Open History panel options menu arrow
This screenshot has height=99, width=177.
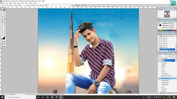(x=176, y=34)
